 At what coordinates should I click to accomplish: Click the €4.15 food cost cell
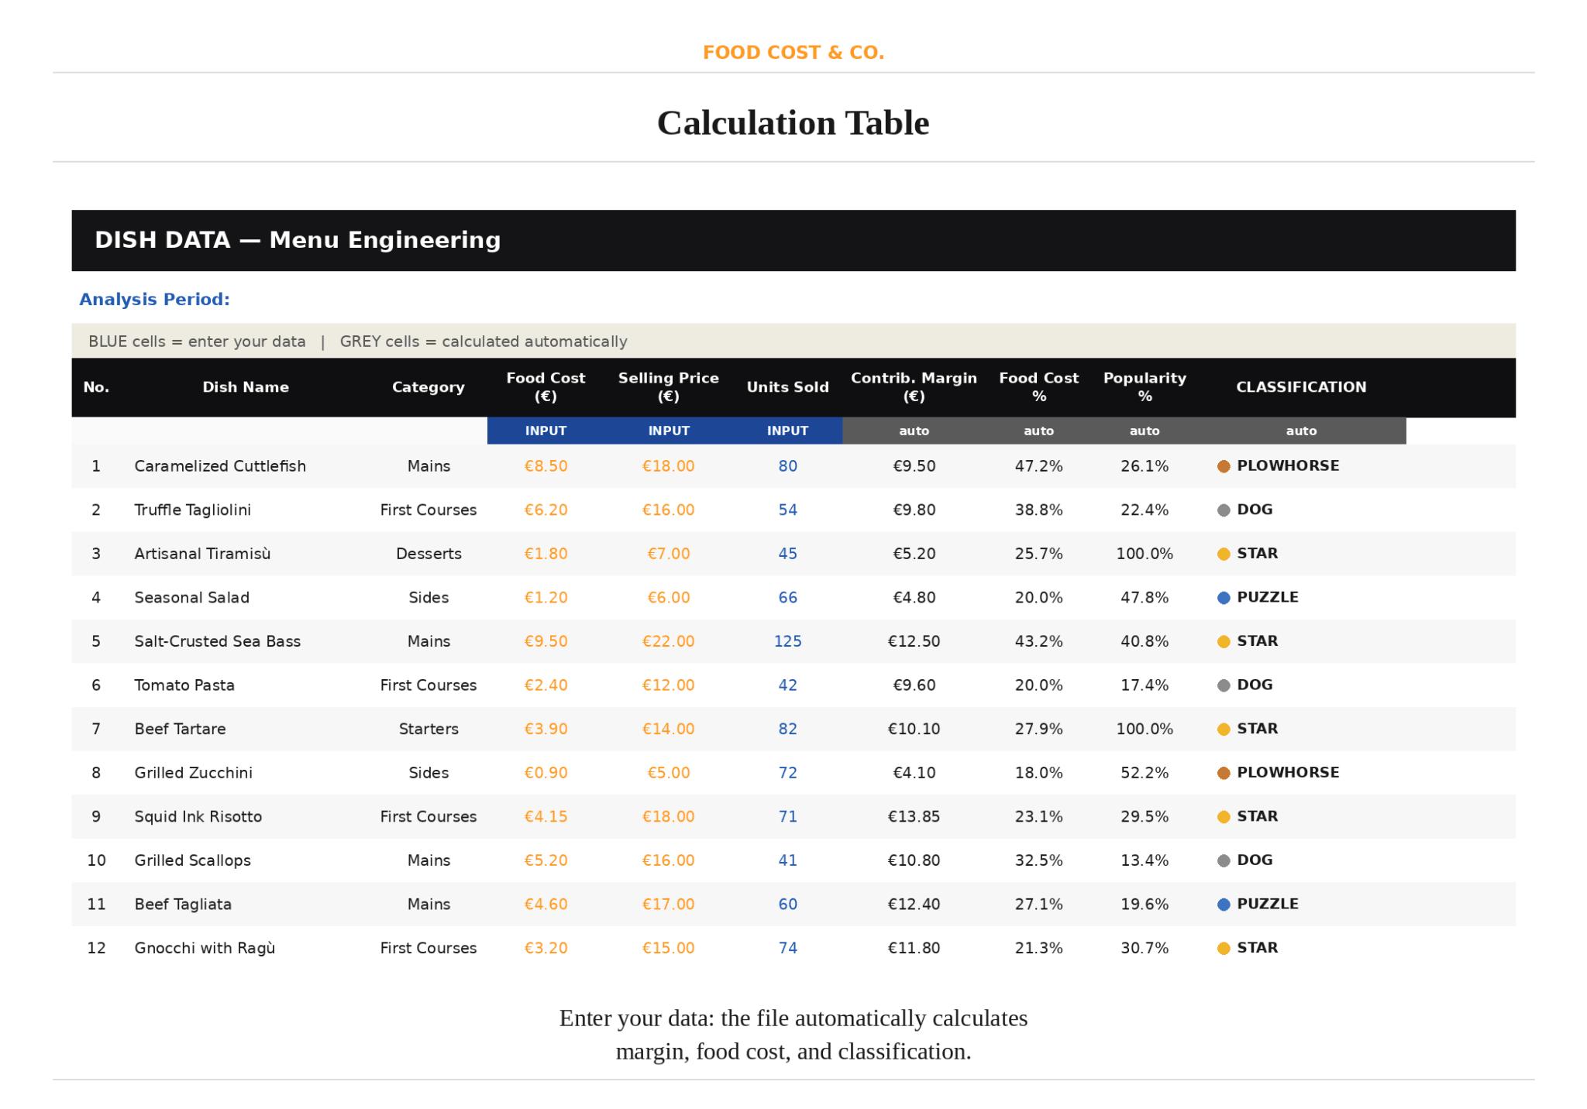(x=546, y=817)
